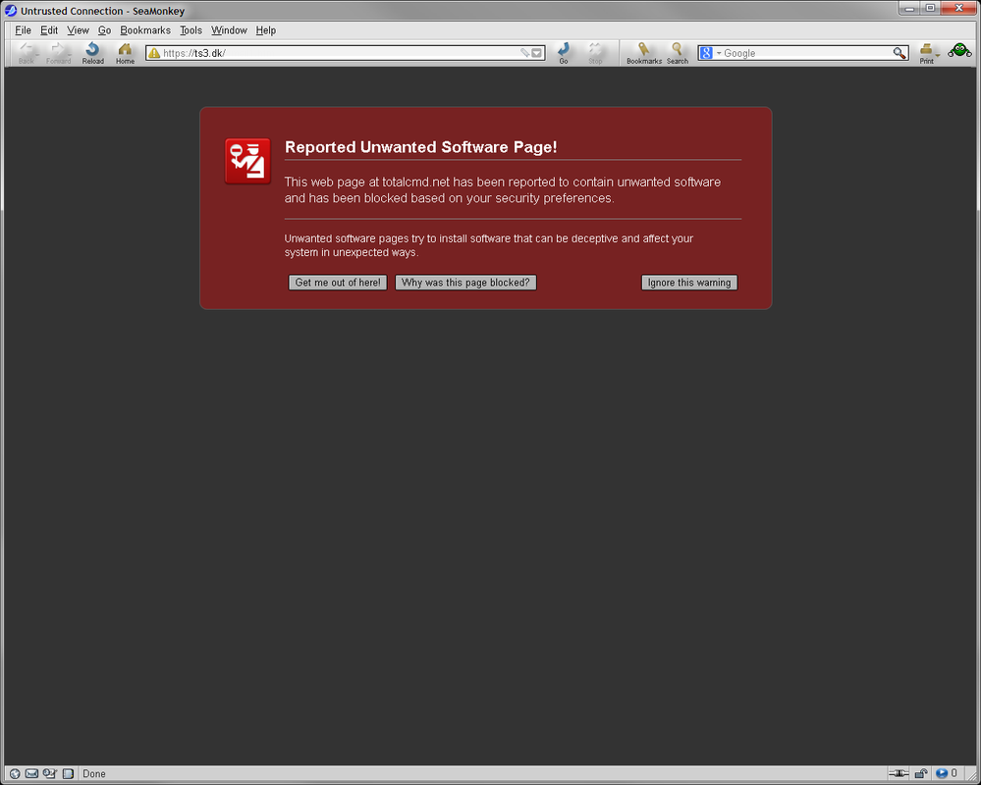Open the Edit menu
This screenshot has width=981, height=785.
pos(49,30)
